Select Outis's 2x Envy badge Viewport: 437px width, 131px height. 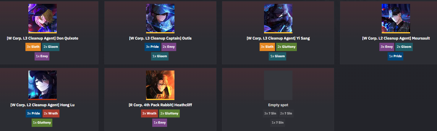[x=169, y=47]
